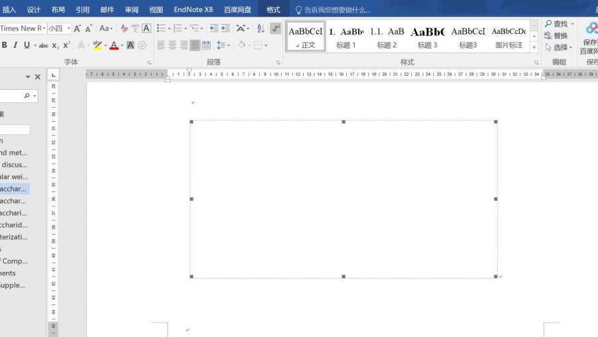Toggle show/hide paragraph marks

coord(276,29)
